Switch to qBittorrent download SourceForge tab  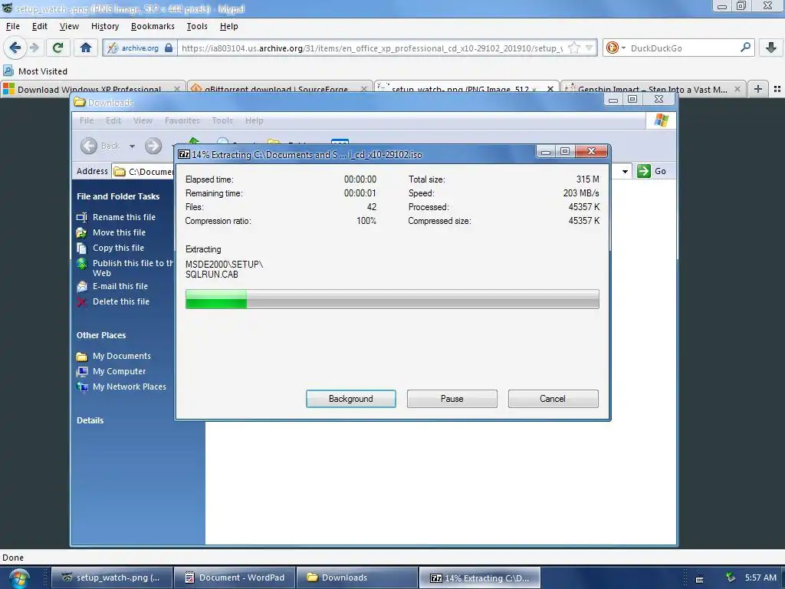pyautogui.click(x=279, y=89)
